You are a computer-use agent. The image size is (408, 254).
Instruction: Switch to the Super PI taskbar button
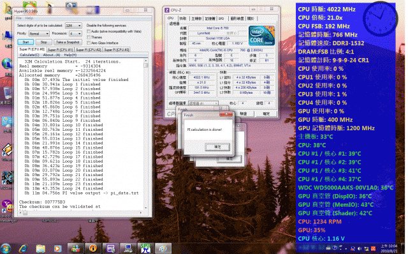pyautogui.click(x=145, y=248)
